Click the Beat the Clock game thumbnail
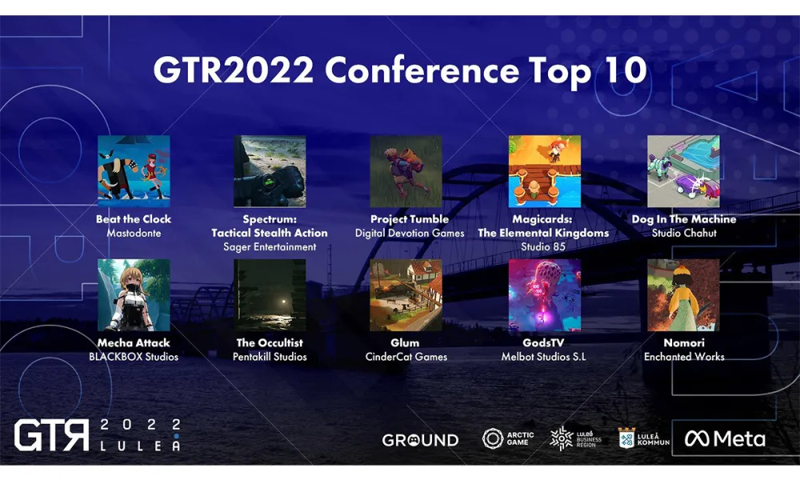Image resolution: width=800 pixels, height=480 pixels. pos(134,171)
